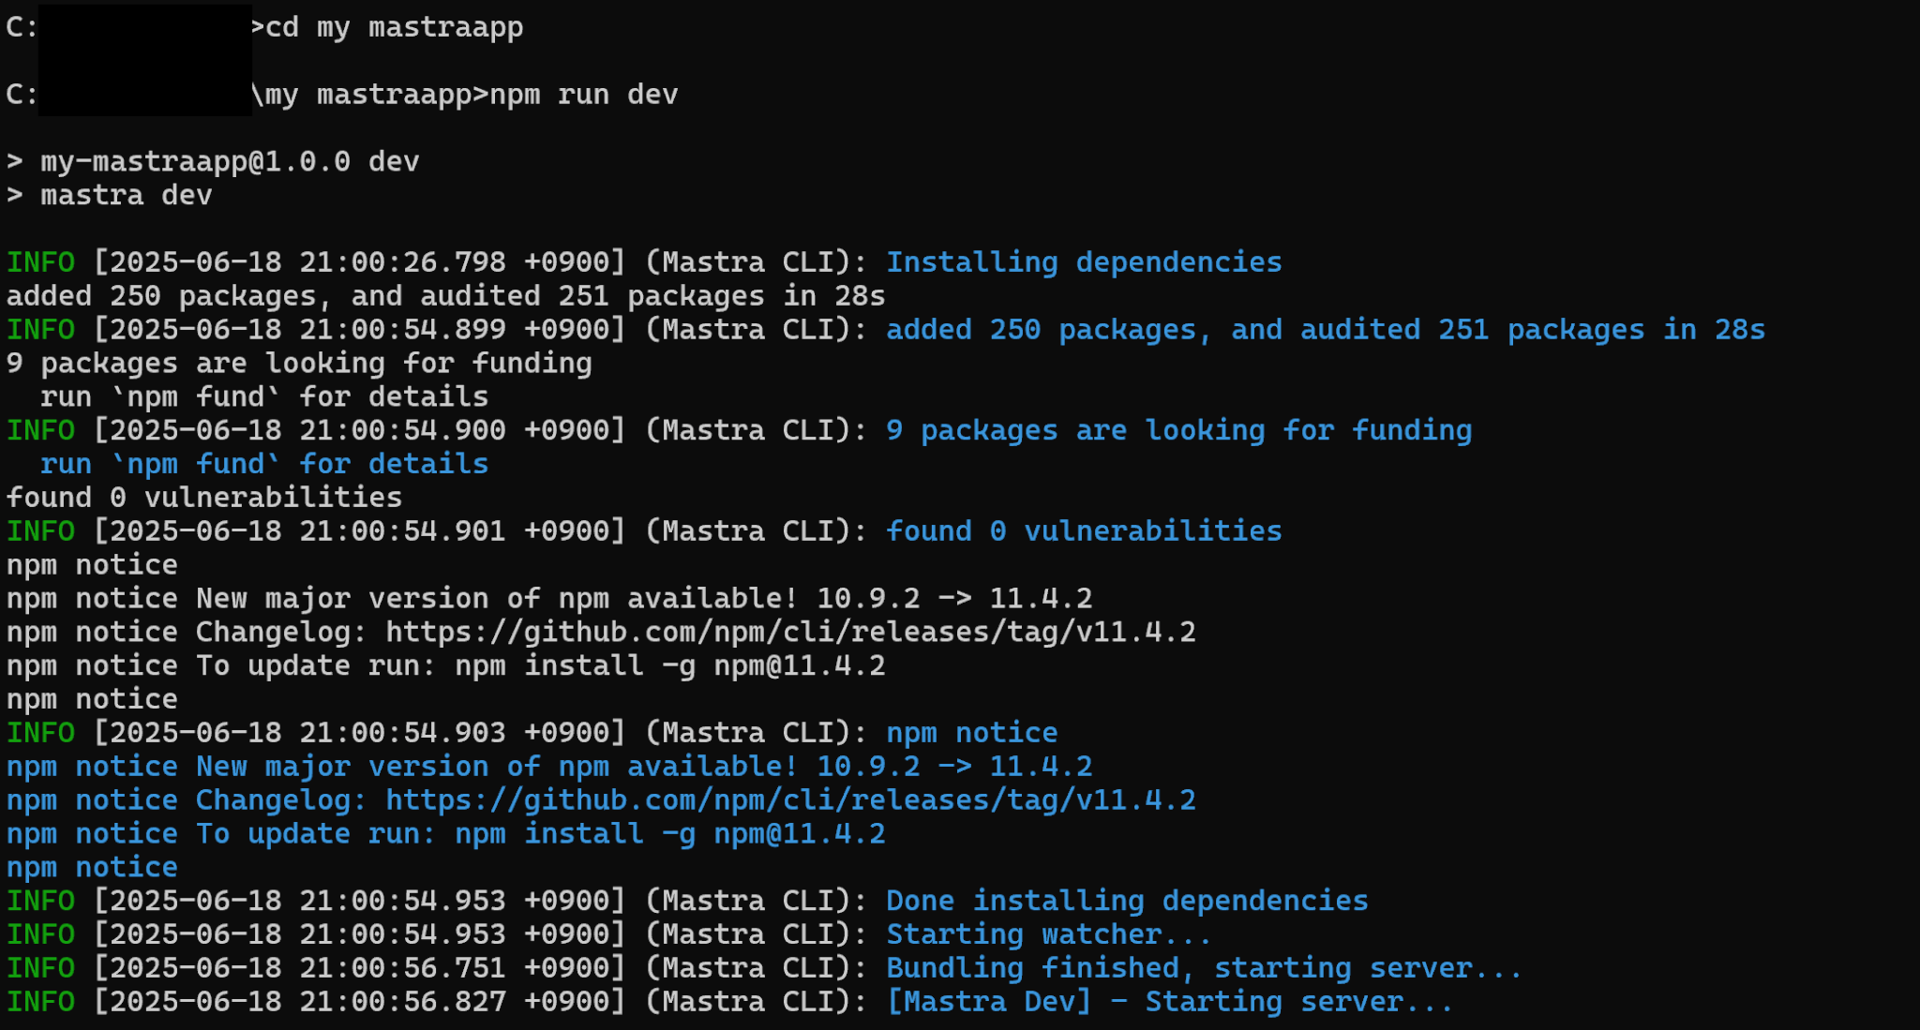Click the blue 'Installing dependencies' message
The height and width of the screenshot is (1030, 1920).
[1084, 262]
